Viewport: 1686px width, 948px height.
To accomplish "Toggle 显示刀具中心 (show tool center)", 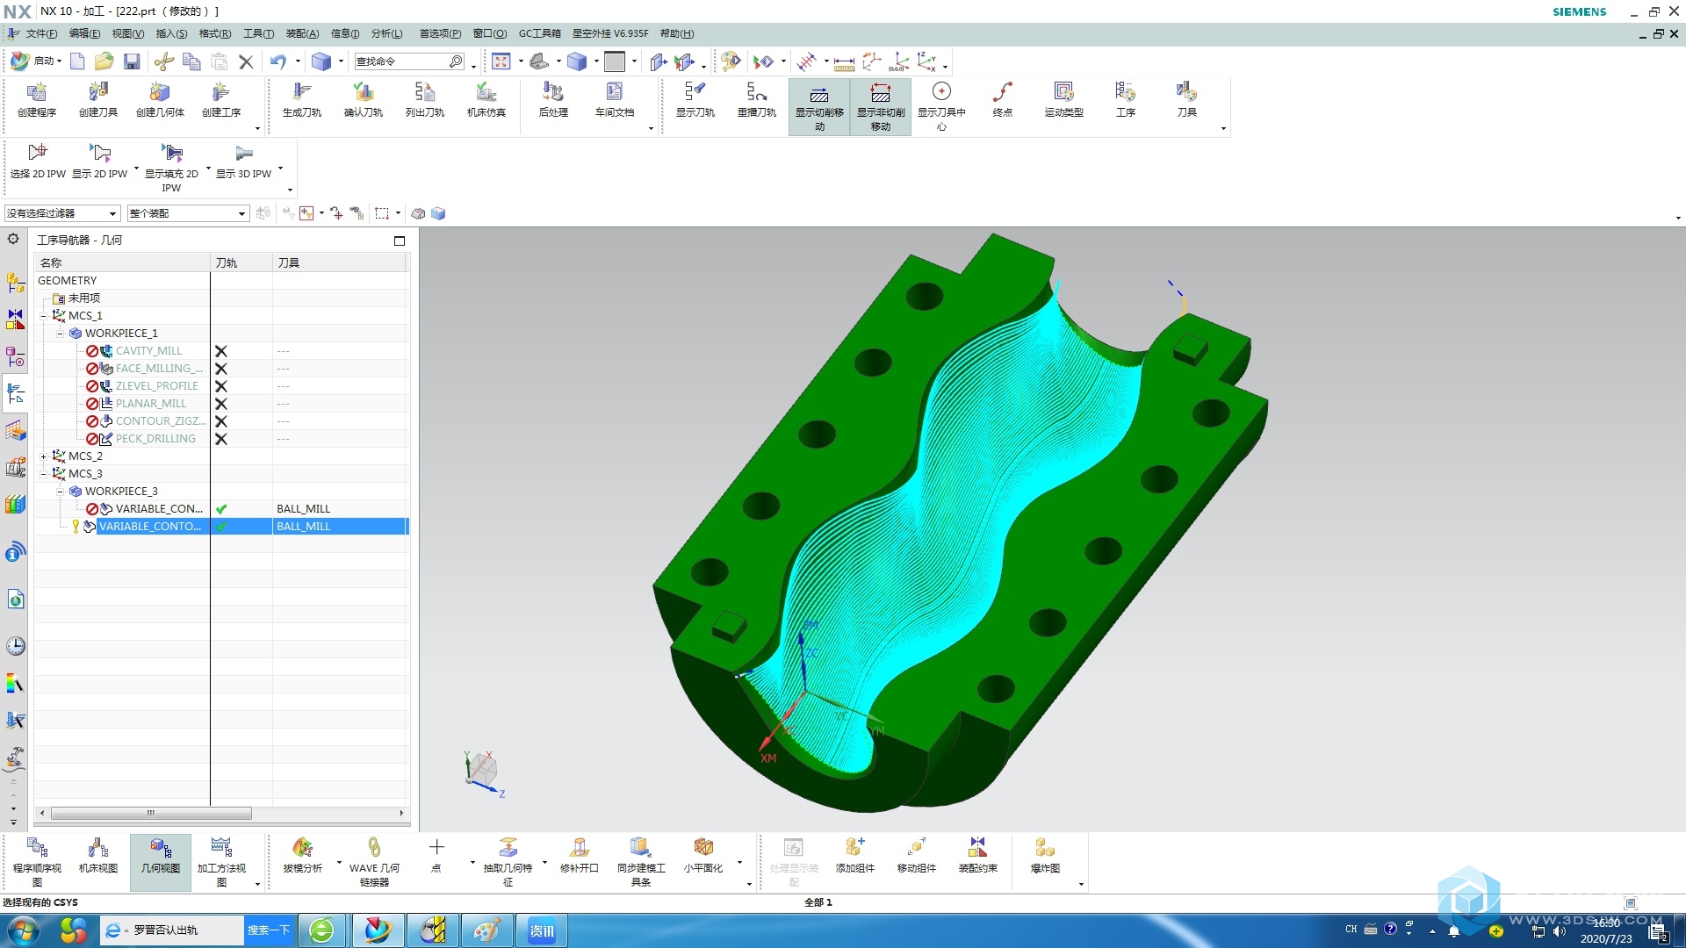I will (941, 107).
